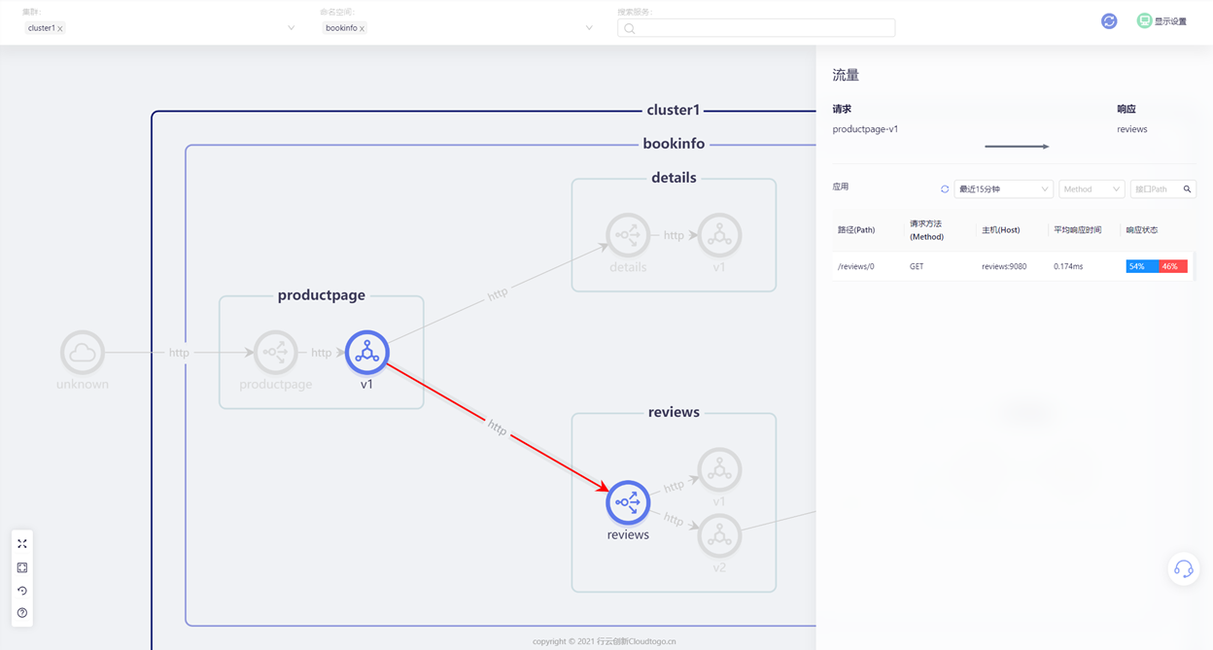The width and height of the screenshot is (1213, 650).
Task: Open the help question mark icon
Action: coord(22,613)
